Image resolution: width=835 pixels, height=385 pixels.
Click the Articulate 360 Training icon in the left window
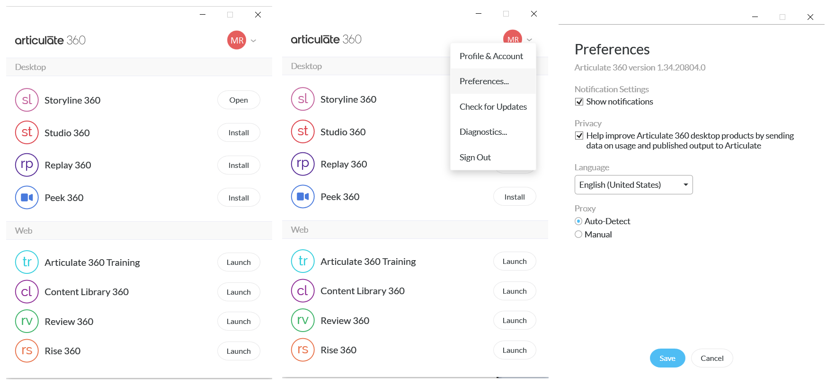click(27, 262)
